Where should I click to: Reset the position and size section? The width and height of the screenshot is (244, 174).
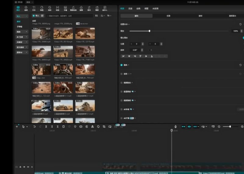[240, 24]
